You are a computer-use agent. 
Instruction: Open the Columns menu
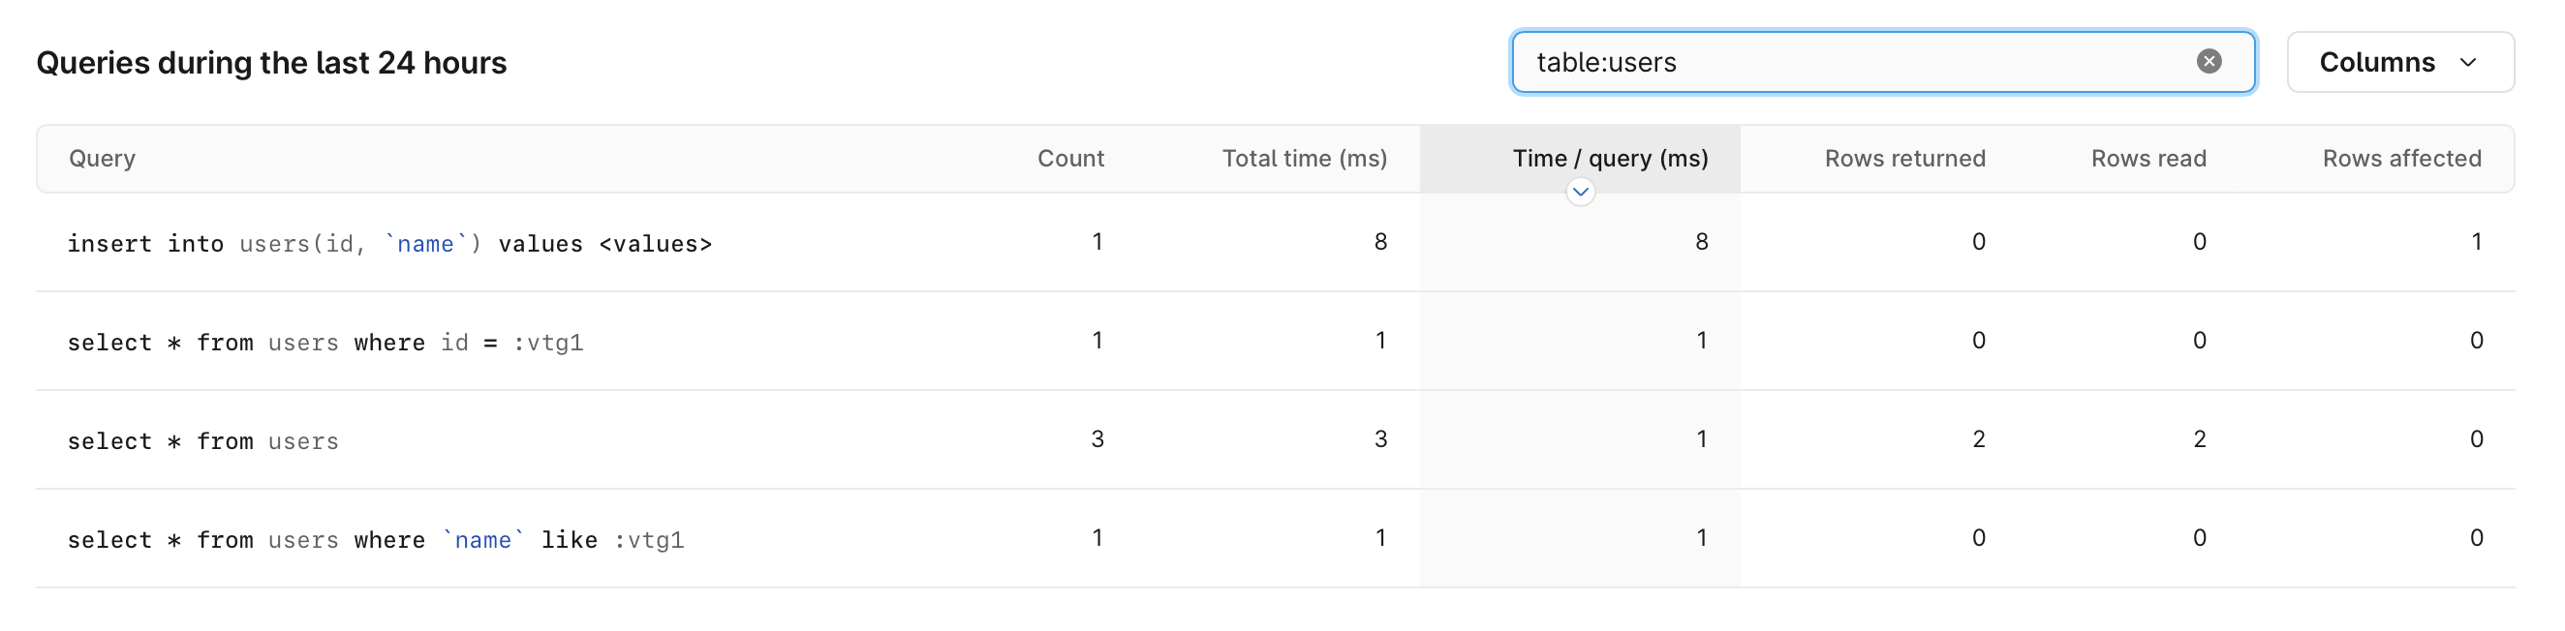tap(2401, 62)
